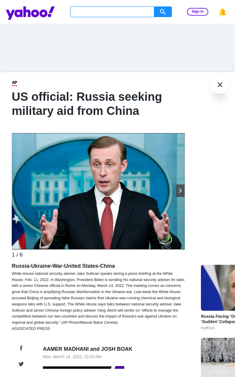
Task: Click the HuffPost source label
Action: [x=208, y=328]
